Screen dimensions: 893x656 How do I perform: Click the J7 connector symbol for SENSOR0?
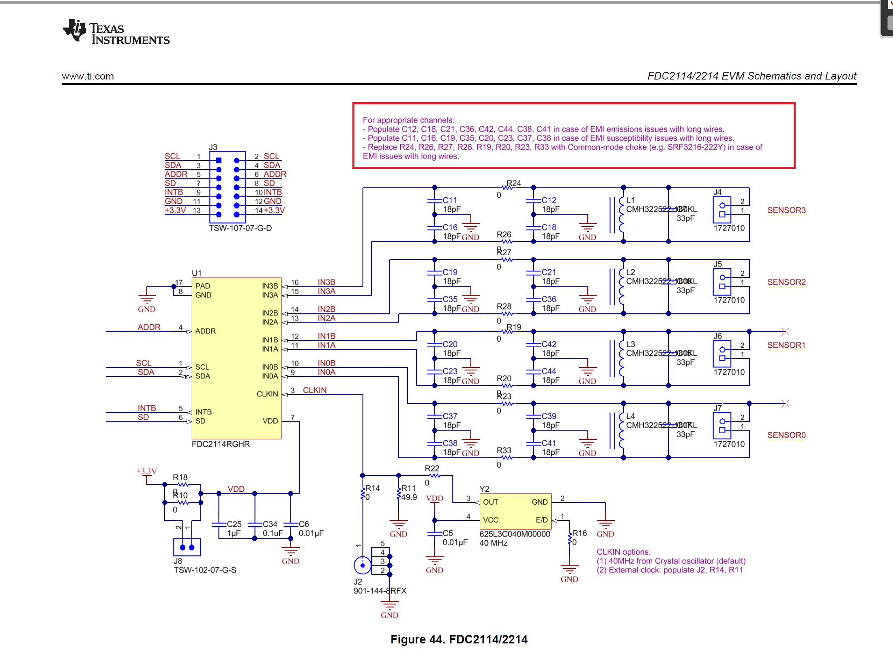722,426
